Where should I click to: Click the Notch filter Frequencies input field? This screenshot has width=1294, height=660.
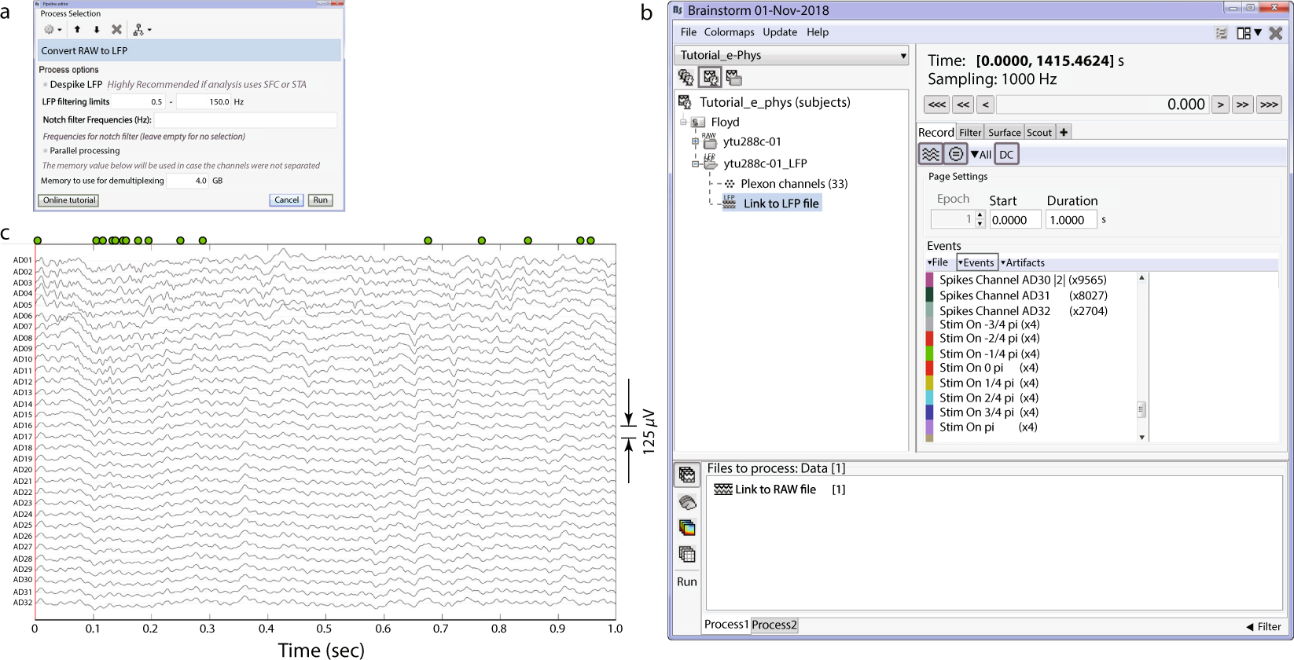[x=245, y=120]
